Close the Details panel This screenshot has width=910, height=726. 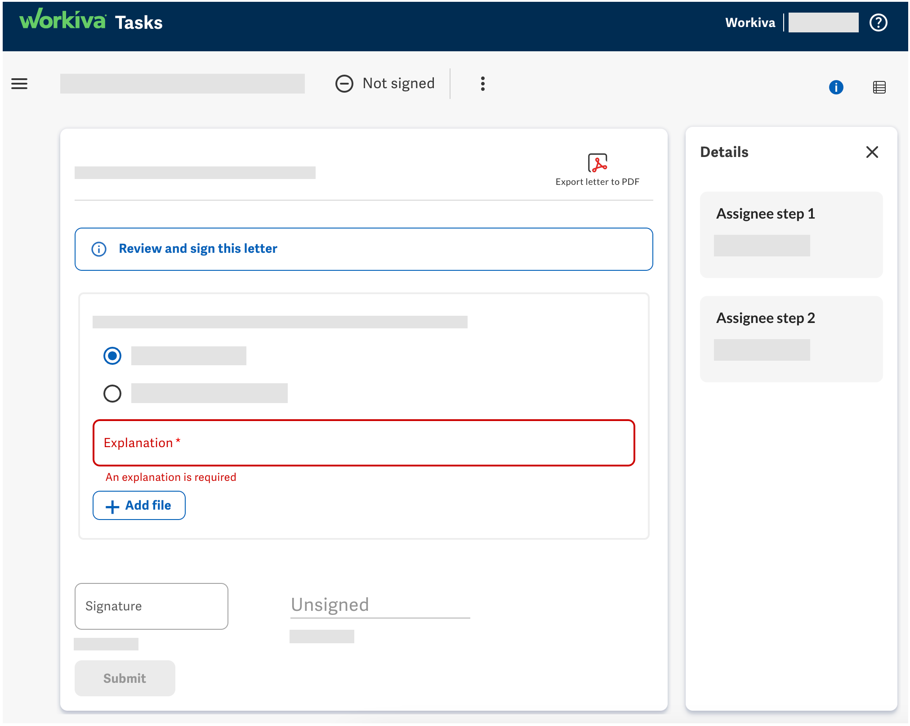(x=872, y=152)
